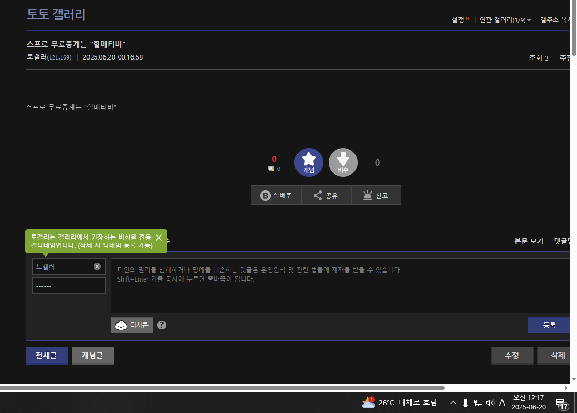The width and height of the screenshot is (577, 413).
Task: Click the question mark help icon
Action: coord(162,325)
